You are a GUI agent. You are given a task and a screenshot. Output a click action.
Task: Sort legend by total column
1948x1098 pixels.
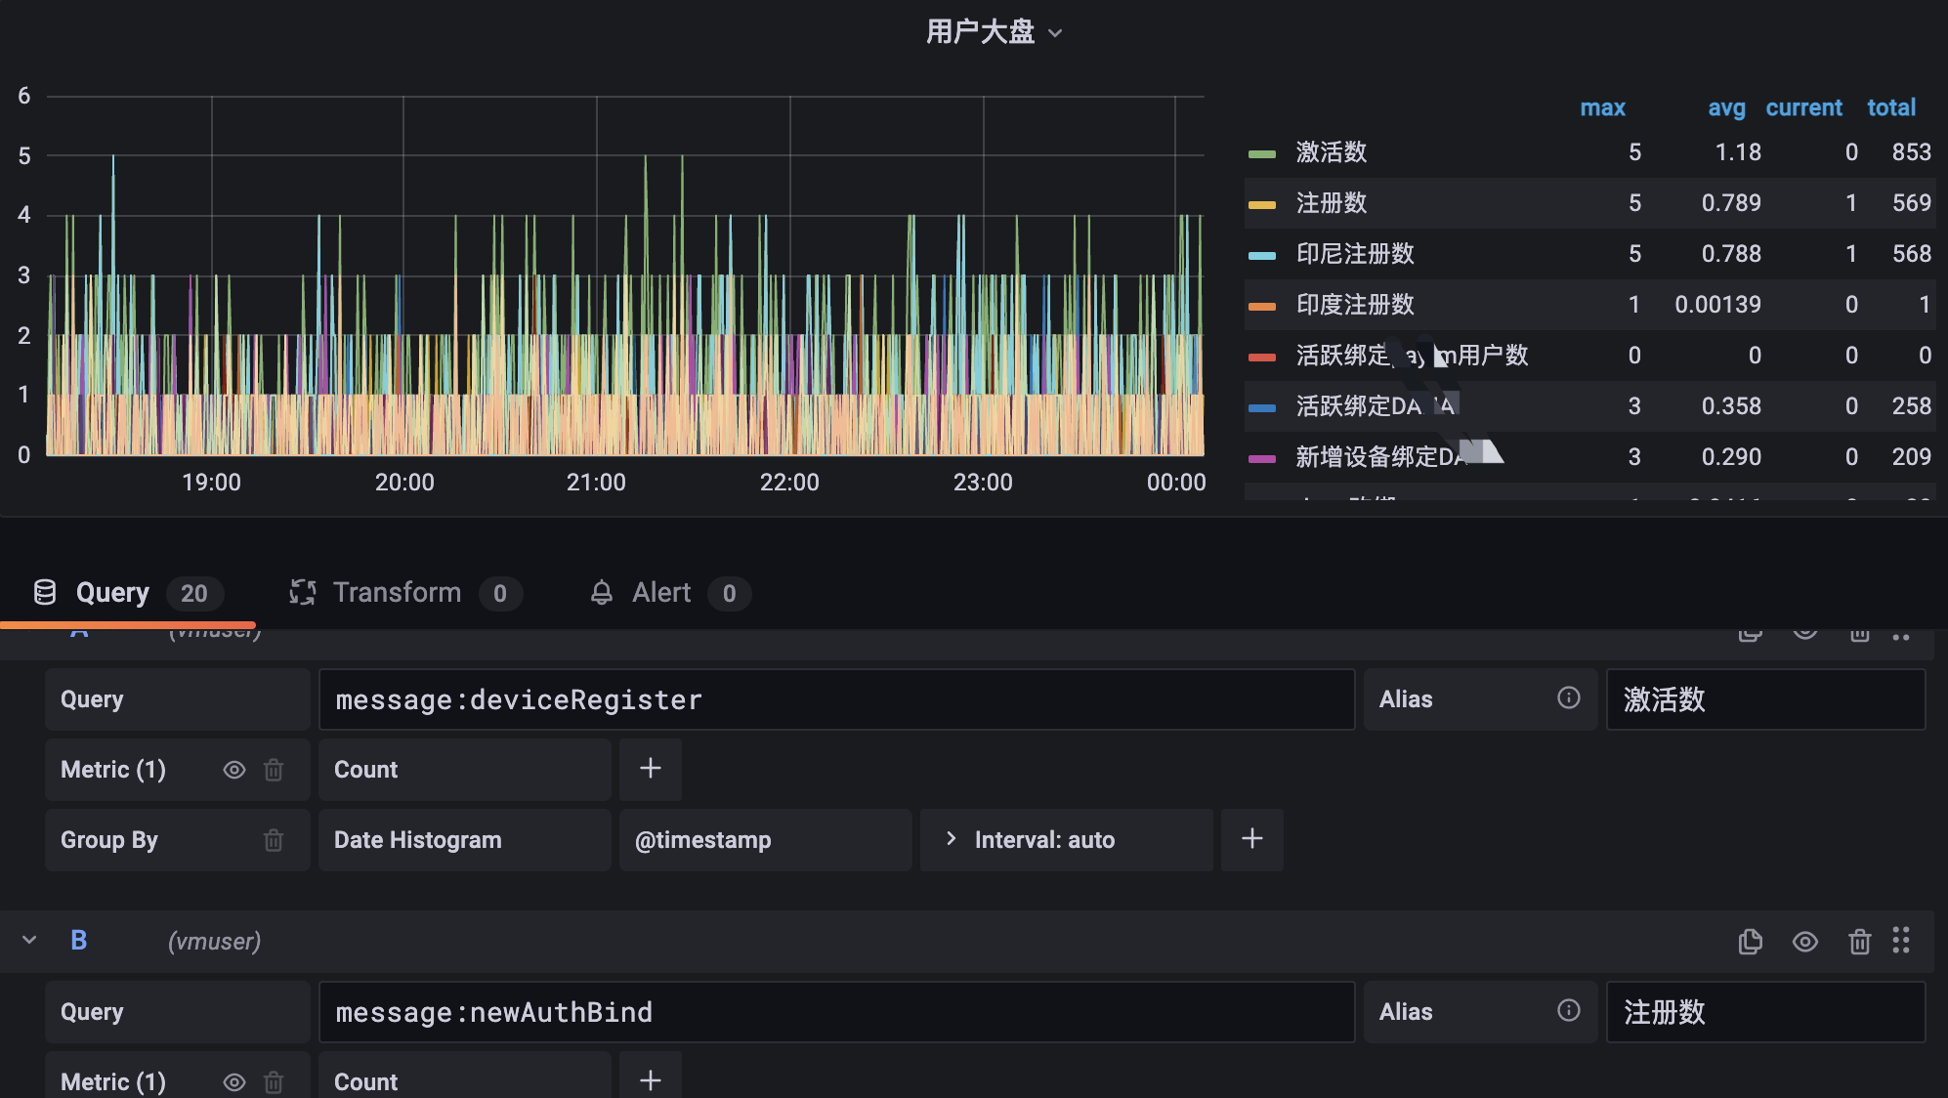(x=1891, y=107)
